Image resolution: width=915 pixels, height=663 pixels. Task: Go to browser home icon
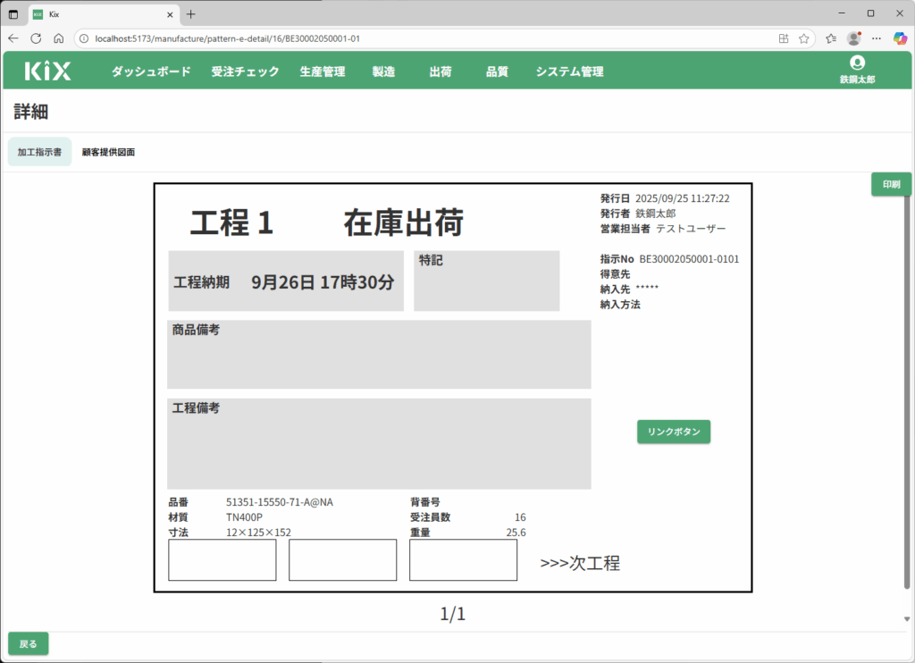pyautogui.click(x=58, y=38)
